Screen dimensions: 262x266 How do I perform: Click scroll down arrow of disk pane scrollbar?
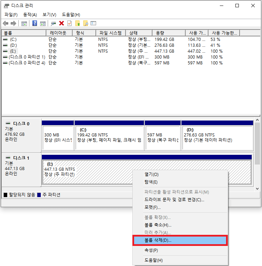point(258,189)
